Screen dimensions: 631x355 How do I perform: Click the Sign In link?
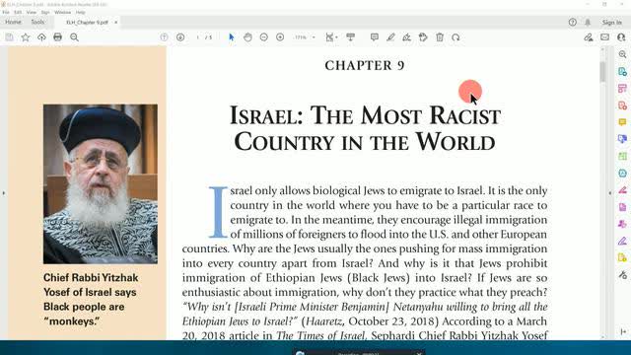point(611,22)
